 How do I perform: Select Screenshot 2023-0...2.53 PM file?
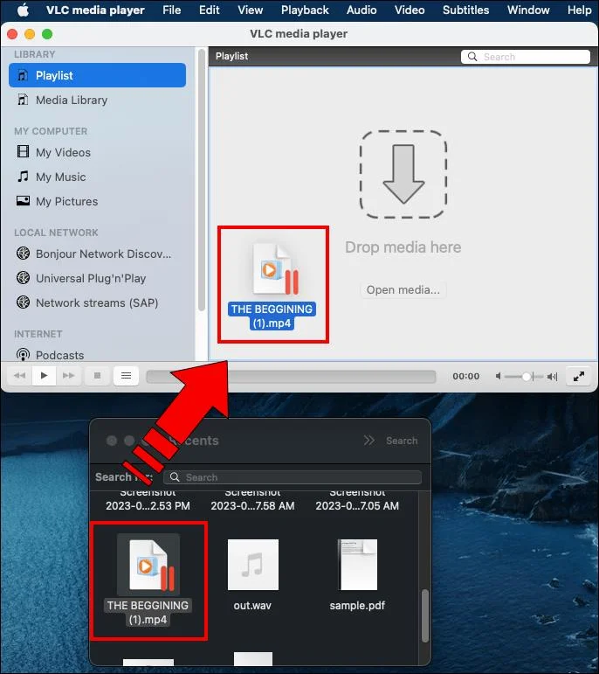tap(148, 501)
